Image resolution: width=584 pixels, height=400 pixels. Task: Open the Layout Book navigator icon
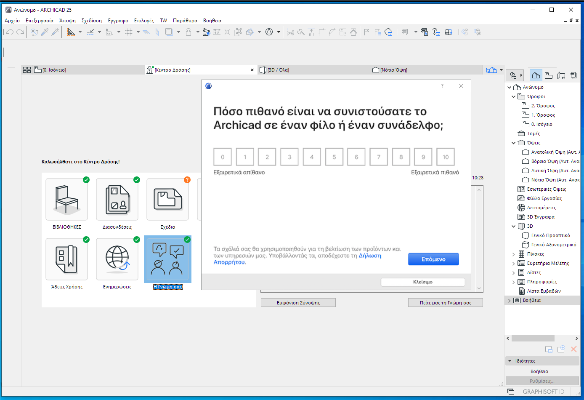pyautogui.click(x=561, y=75)
